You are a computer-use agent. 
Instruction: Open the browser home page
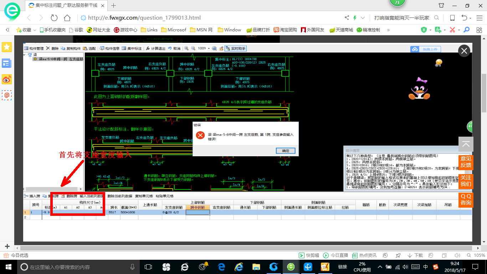click(x=67, y=18)
